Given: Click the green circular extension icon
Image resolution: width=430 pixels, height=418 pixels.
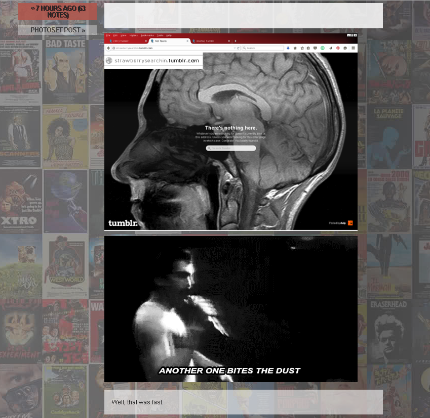Looking at the screenshot, I should [x=323, y=48].
